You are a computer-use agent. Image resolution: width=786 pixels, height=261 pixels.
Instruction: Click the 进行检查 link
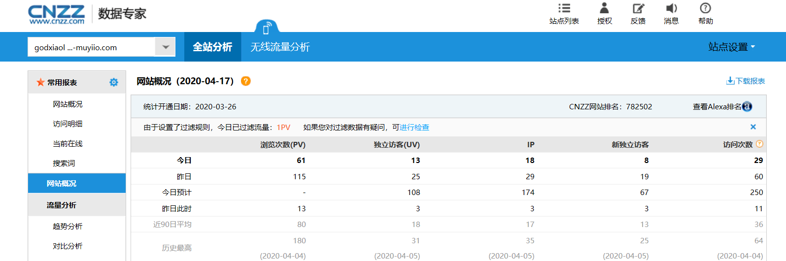click(x=414, y=127)
